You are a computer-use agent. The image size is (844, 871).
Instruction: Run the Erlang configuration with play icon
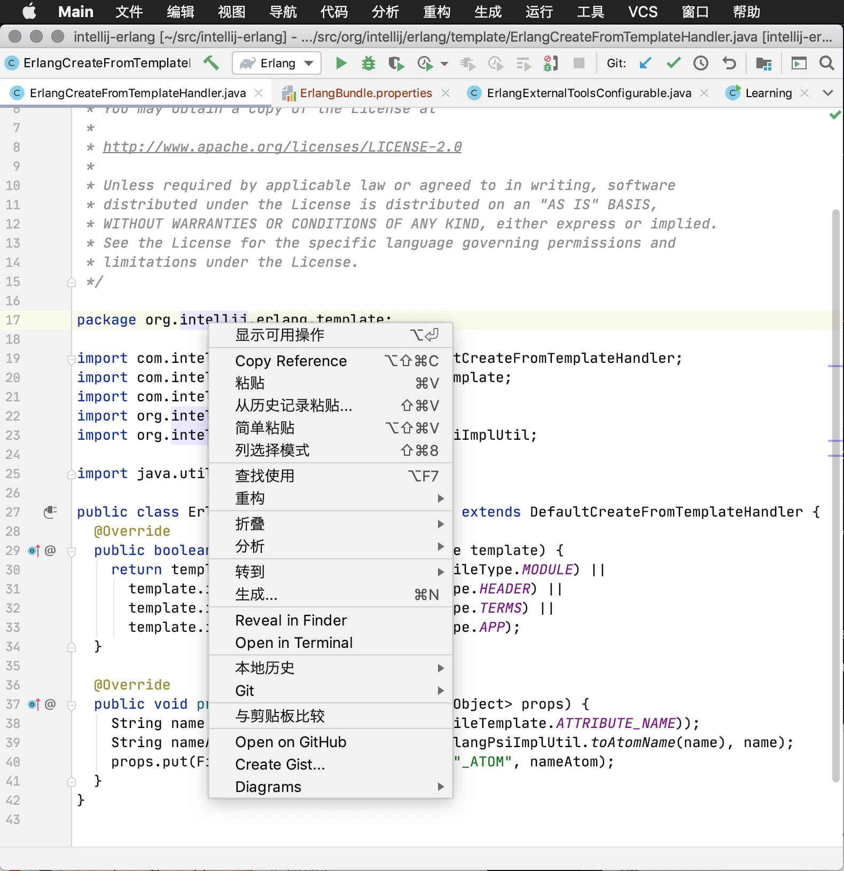[x=341, y=64]
